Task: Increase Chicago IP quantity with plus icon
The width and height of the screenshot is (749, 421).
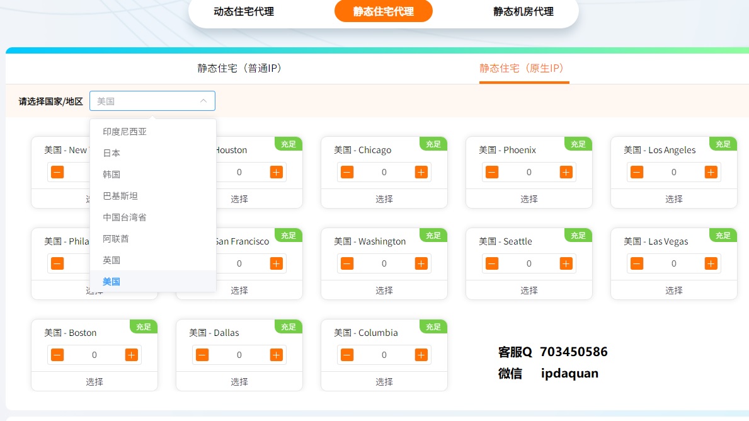Action: 421,172
